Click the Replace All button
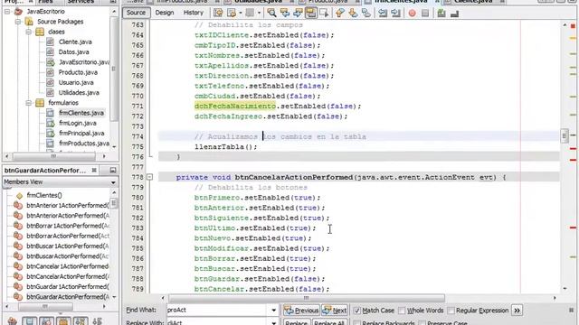Viewport: 579px width, 325px height. [329, 323]
